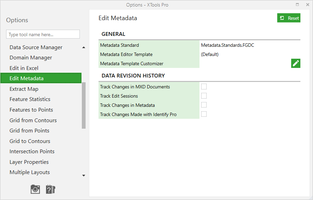Enable Track Changes Made with Identify Pro
This screenshot has width=313, height=200.
pyautogui.click(x=204, y=114)
